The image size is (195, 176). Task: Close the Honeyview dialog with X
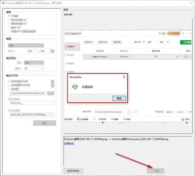[x=124, y=77]
